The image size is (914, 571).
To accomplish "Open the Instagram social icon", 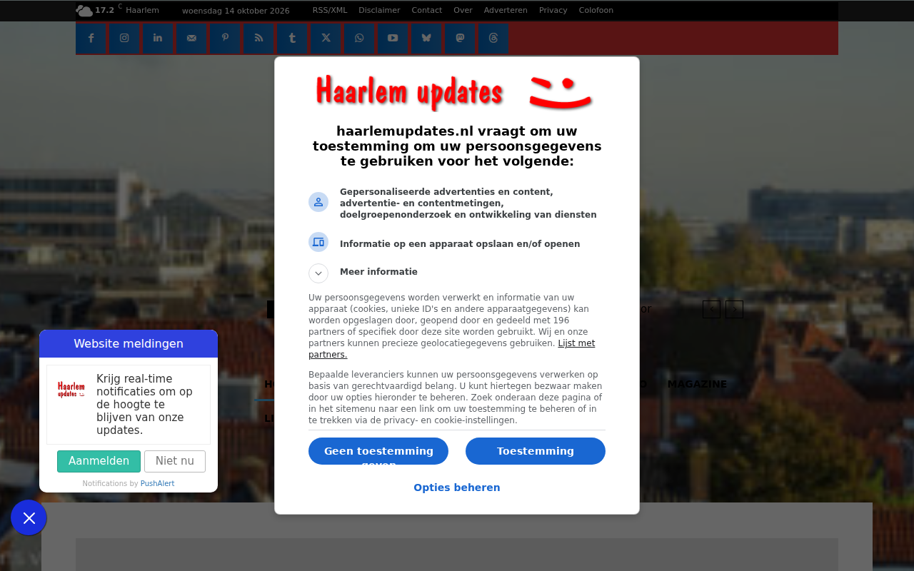I will pos(124,39).
